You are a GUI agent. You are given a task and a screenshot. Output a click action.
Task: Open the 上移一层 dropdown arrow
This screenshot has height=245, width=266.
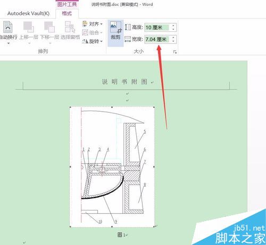(x=29, y=43)
